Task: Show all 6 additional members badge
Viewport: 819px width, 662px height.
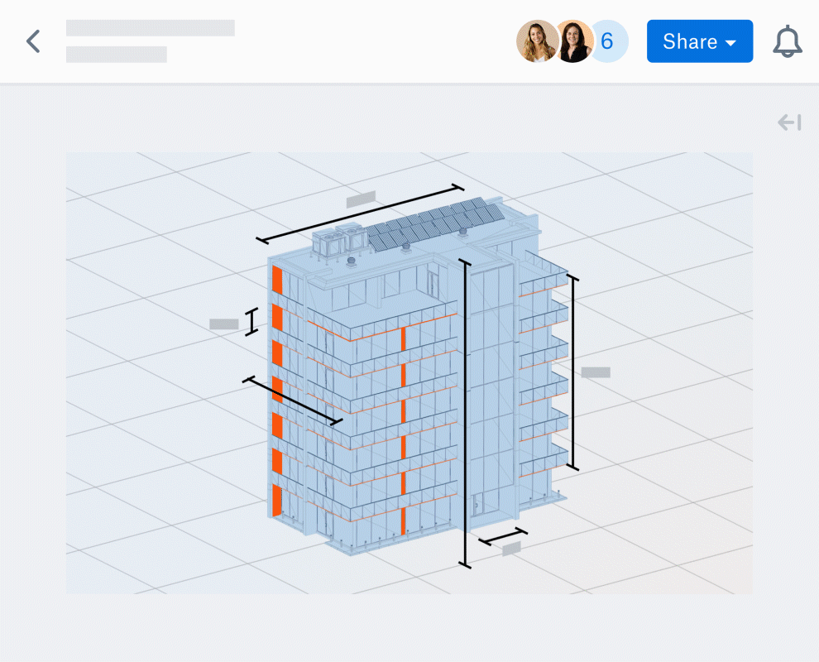Action: (608, 41)
